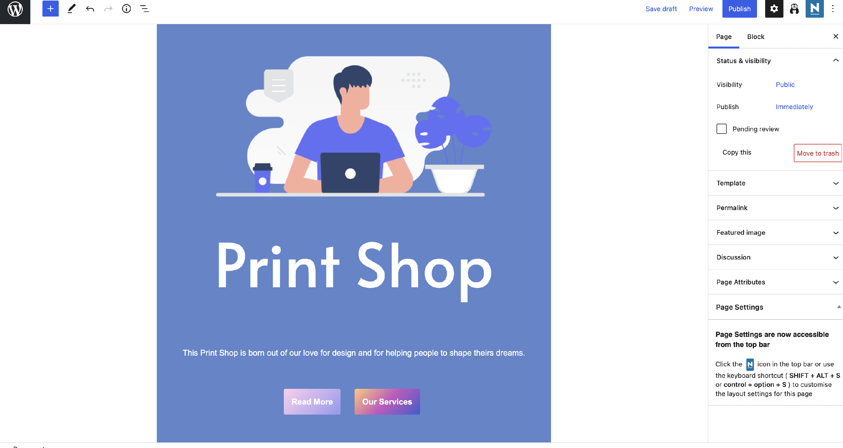843x448 pixels.
Task: Click the Publish button
Action: click(739, 9)
